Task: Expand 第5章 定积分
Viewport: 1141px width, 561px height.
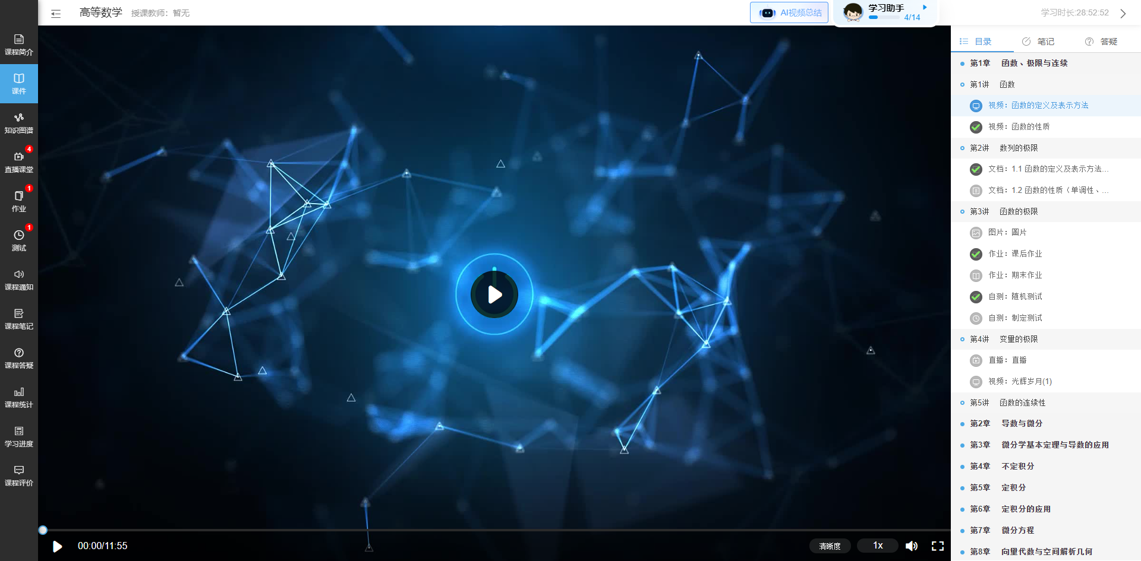Action: tap(1046, 488)
